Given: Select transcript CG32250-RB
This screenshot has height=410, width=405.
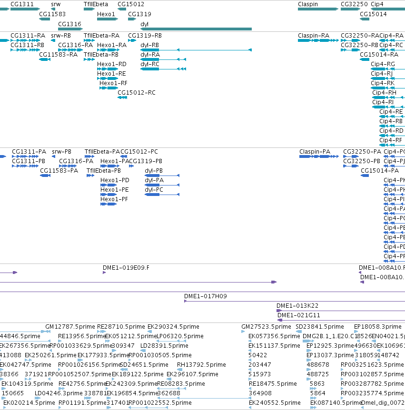Looking at the screenshot, I should 351,50.
